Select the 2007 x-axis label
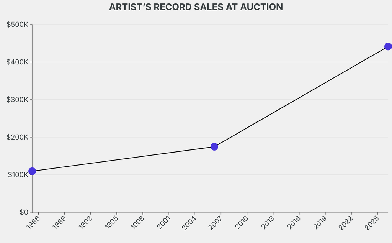Screen dimensions: 392x243 [x=216, y=223]
